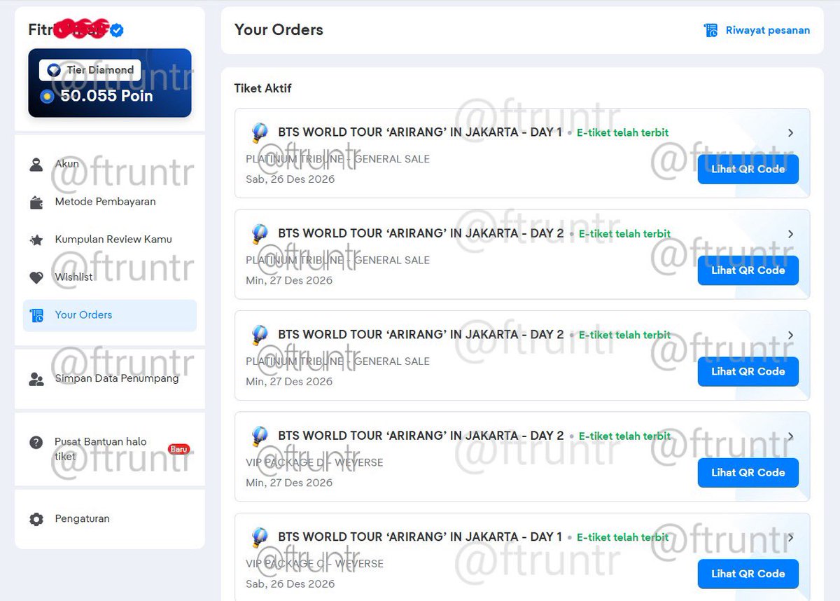840x601 pixels.
Task: Click the Tier Diamond label badge
Action: [x=90, y=70]
